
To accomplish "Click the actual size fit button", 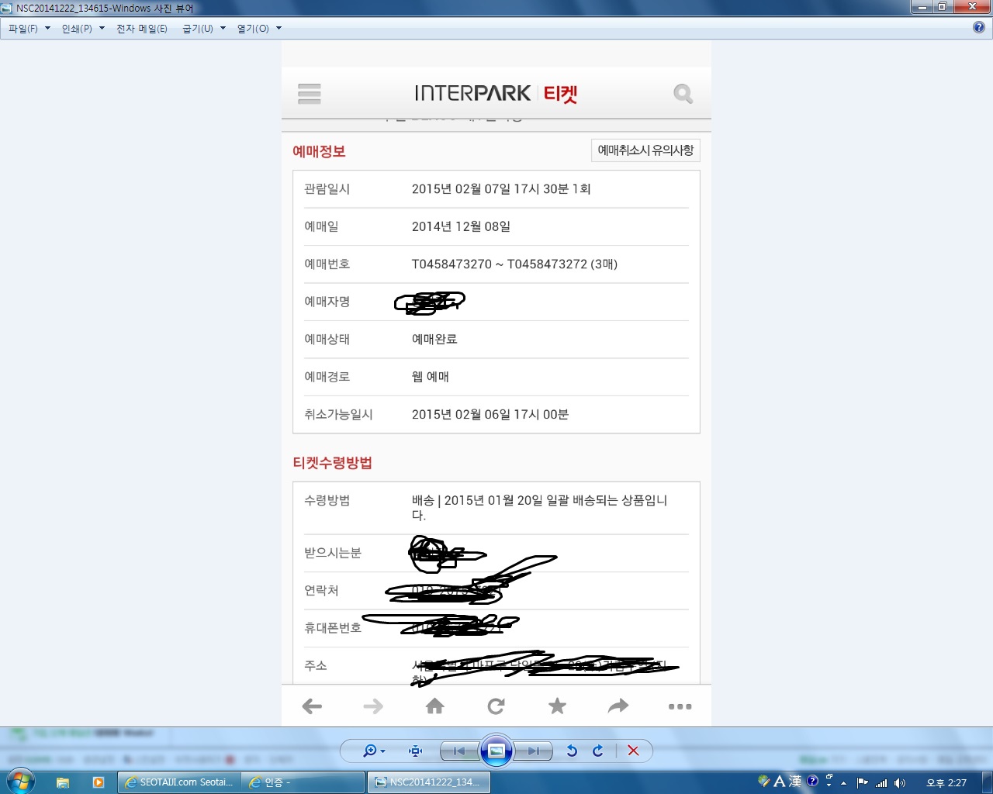I will pos(415,751).
